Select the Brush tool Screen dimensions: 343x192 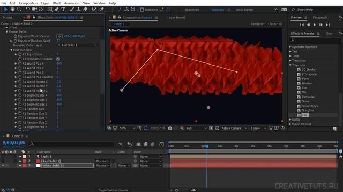pyautogui.click(x=72, y=9)
